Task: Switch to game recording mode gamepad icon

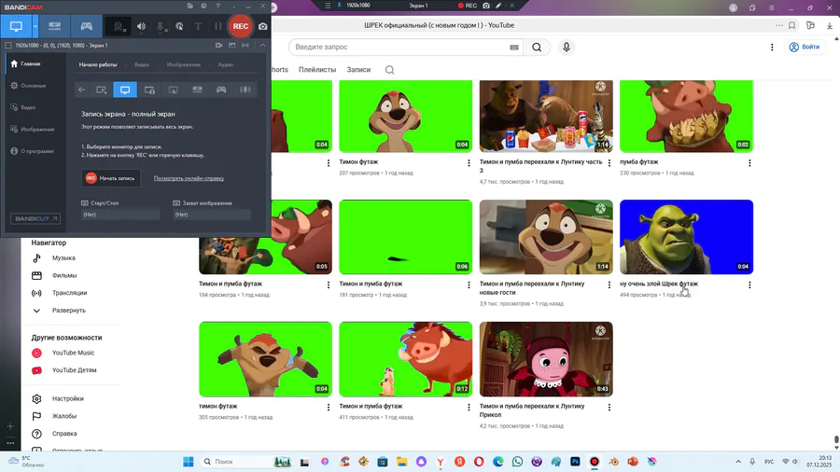Action: [86, 26]
